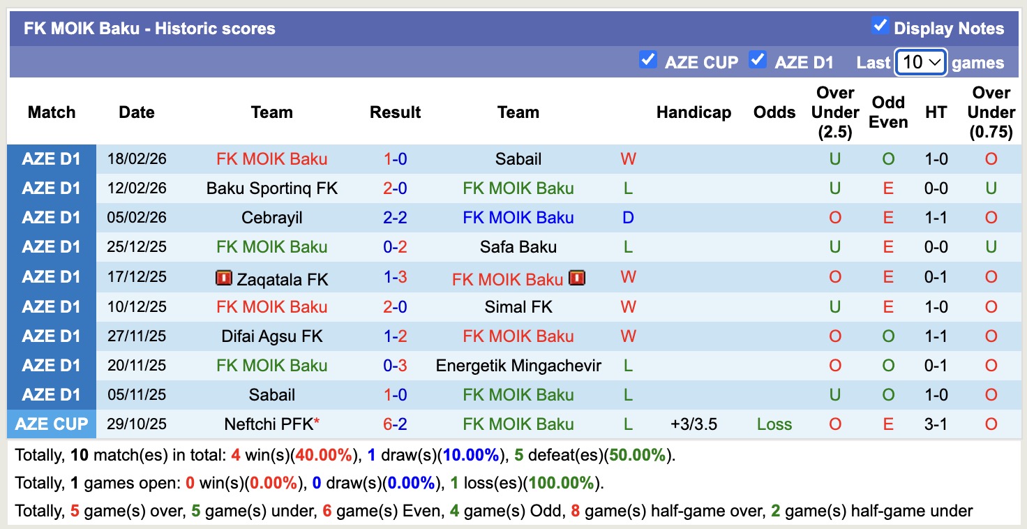The height and width of the screenshot is (529, 1027).
Task: Click the 1-3 result versus Zaqatala FK
Action: pos(395,277)
